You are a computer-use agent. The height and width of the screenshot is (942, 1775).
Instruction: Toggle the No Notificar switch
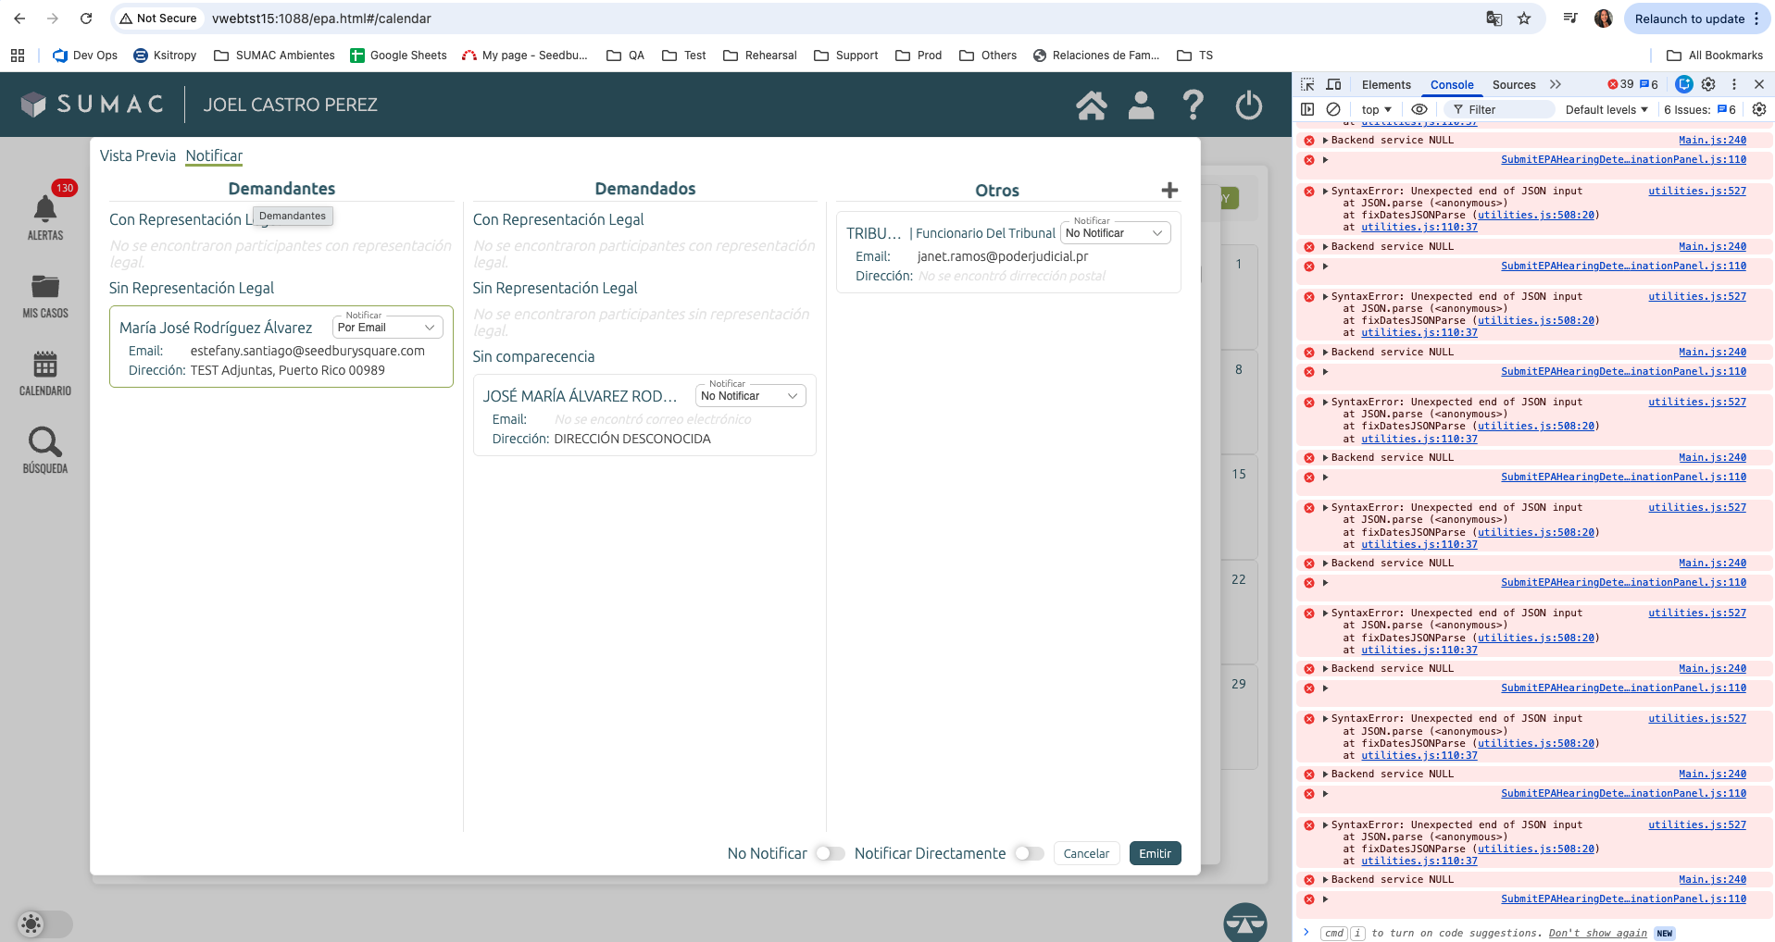click(829, 853)
